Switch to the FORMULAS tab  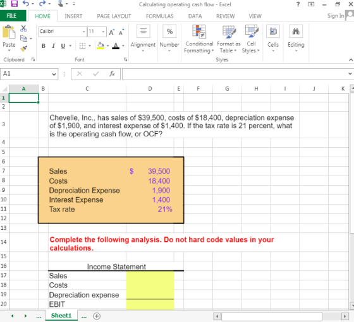click(x=159, y=16)
